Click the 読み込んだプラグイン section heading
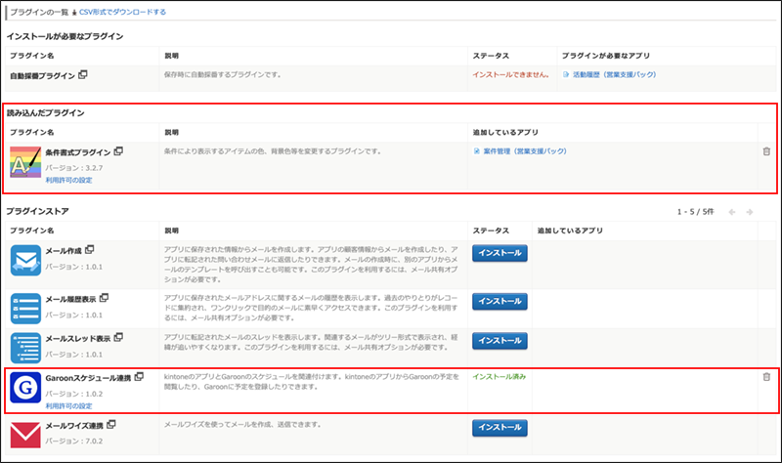This screenshot has height=463, width=782. 45,113
